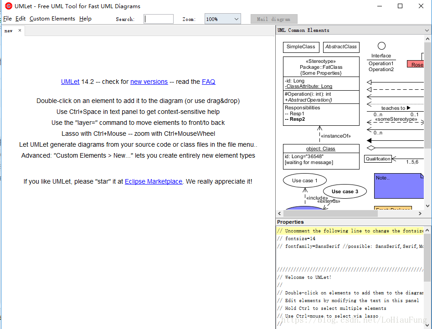The height and width of the screenshot is (329, 432).
Task: Select the blue Note element
Action: click(399, 186)
